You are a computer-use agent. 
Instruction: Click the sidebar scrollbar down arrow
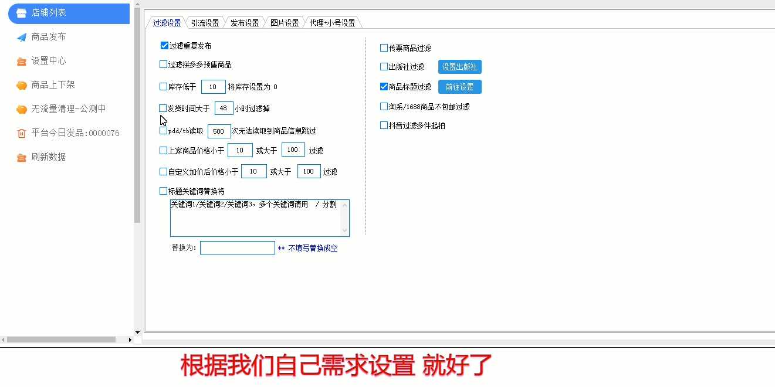(137, 332)
